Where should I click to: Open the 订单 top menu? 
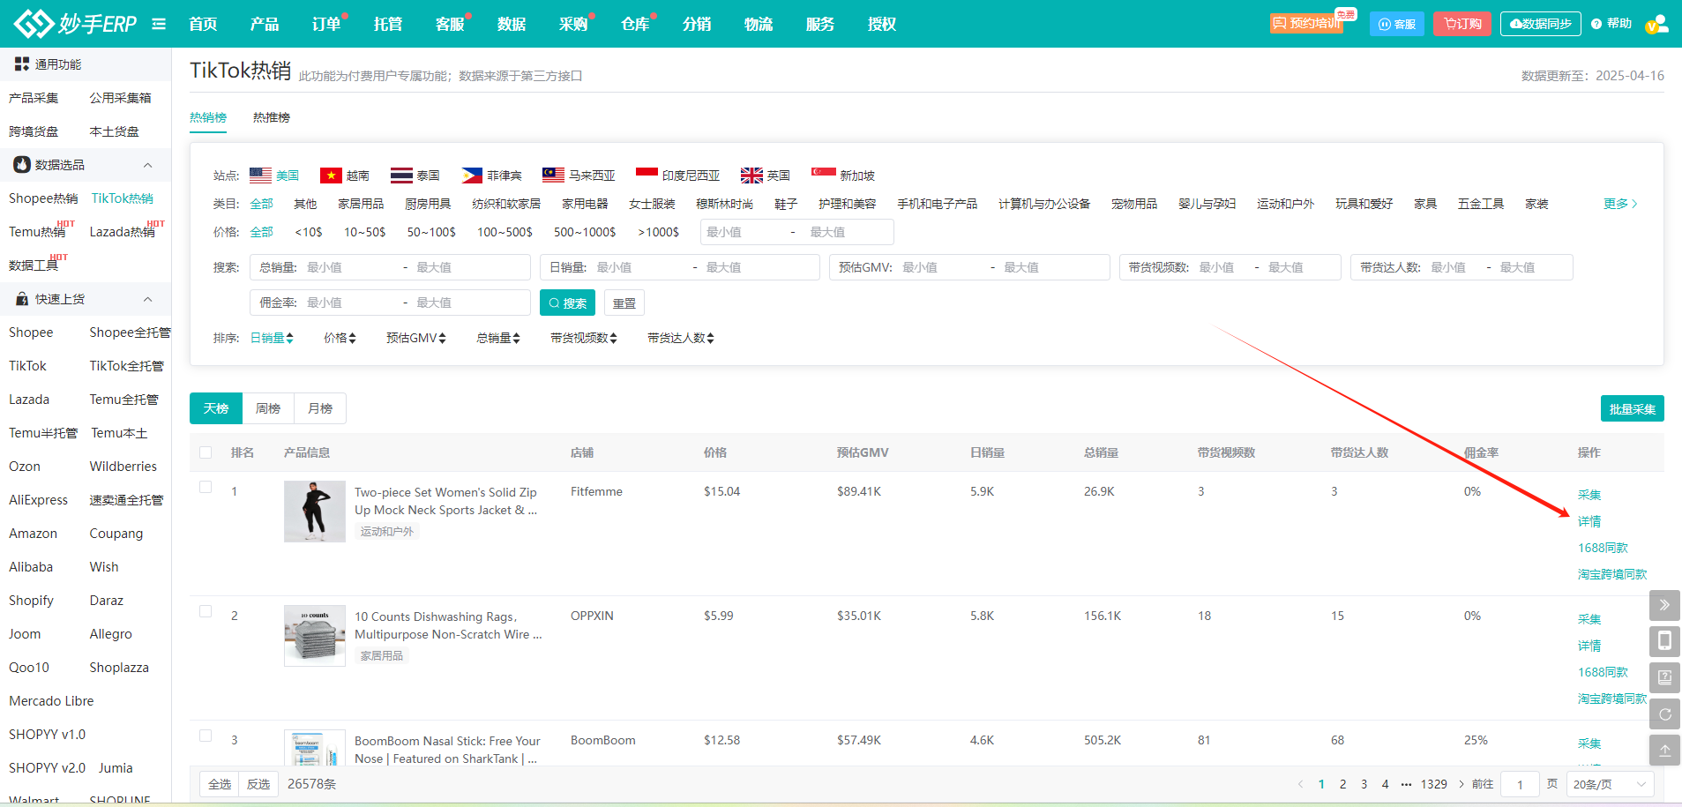(326, 24)
